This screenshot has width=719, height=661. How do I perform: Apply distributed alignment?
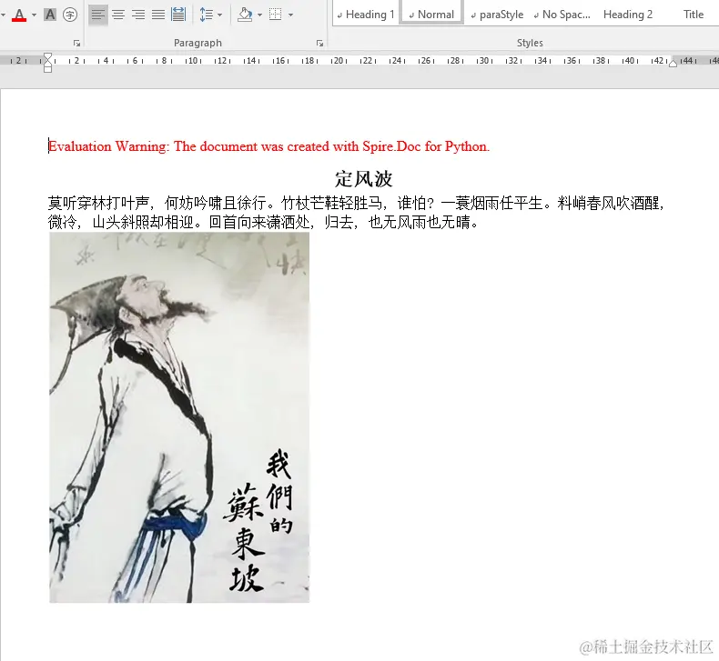pos(178,15)
